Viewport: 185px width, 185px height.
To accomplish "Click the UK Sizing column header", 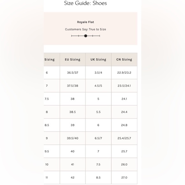I will (98, 59).
